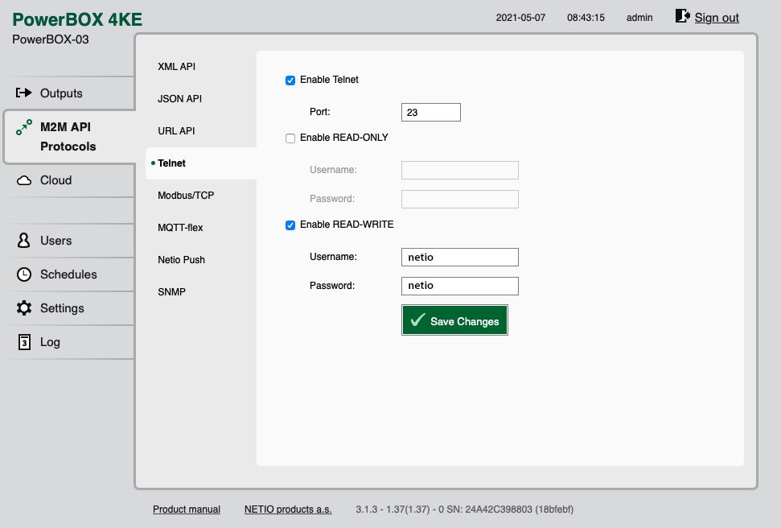
Task: Click the READ-WRITE Password field
Action: [x=460, y=287]
